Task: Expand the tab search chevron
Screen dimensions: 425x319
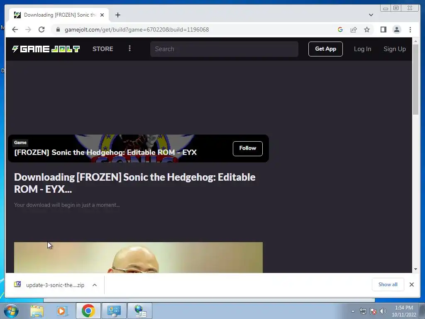Action: point(371,15)
